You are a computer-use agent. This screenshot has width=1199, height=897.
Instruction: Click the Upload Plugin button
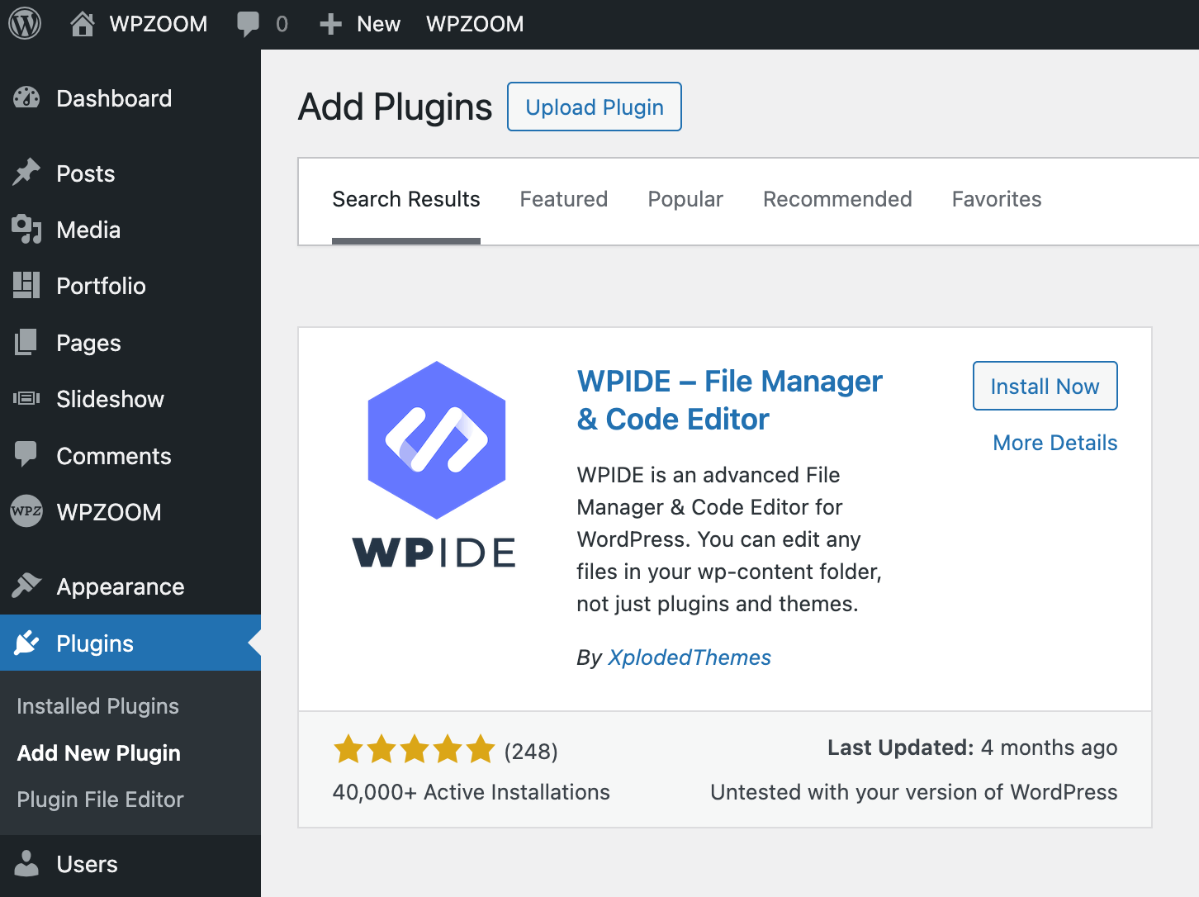(x=594, y=107)
